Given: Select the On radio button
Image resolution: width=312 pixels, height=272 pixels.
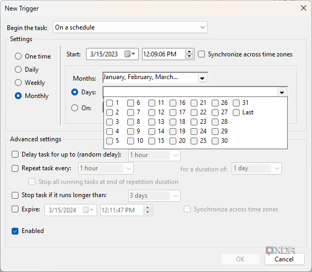Looking at the screenshot, I should click(x=74, y=108).
